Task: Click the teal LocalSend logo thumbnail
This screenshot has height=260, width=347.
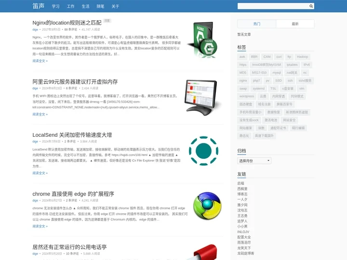Action: point(203,151)
